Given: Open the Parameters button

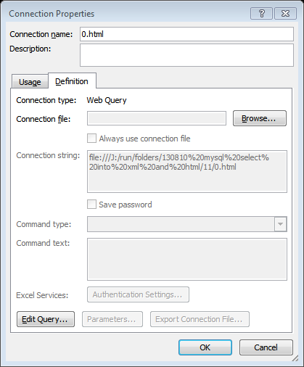Looking at the screenshot, I should pos(112,319).
